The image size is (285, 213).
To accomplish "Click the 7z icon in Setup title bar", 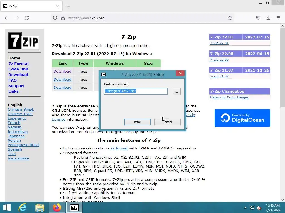I will point(104,74).
